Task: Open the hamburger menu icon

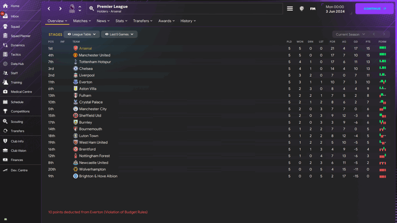Action: coord(290,8)
